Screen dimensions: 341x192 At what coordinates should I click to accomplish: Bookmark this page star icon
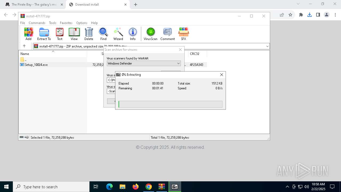290,15
